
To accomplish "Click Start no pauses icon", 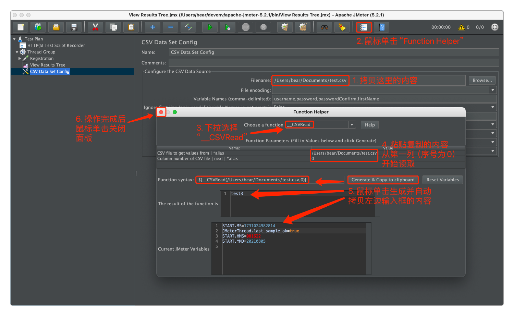I will [x=228, y=27].
